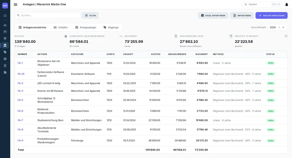Click Excel exportieren button
This screenshot has height=158, width=292.
[x=213, y=16]
